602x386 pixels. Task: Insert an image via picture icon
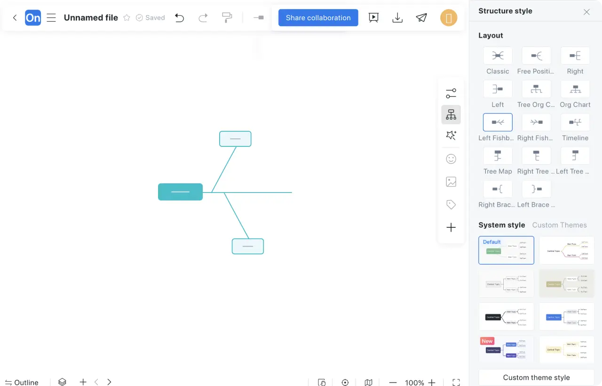click(451, 182)
